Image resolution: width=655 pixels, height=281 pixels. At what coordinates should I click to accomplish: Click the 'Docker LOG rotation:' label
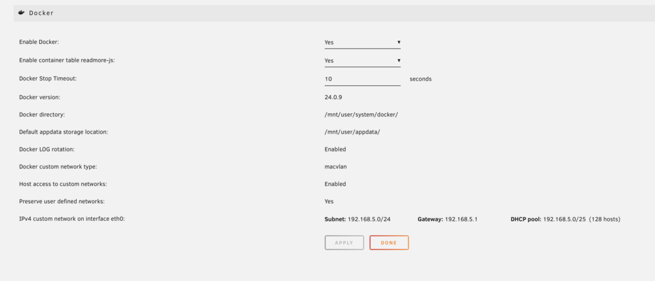click(47, 149)
